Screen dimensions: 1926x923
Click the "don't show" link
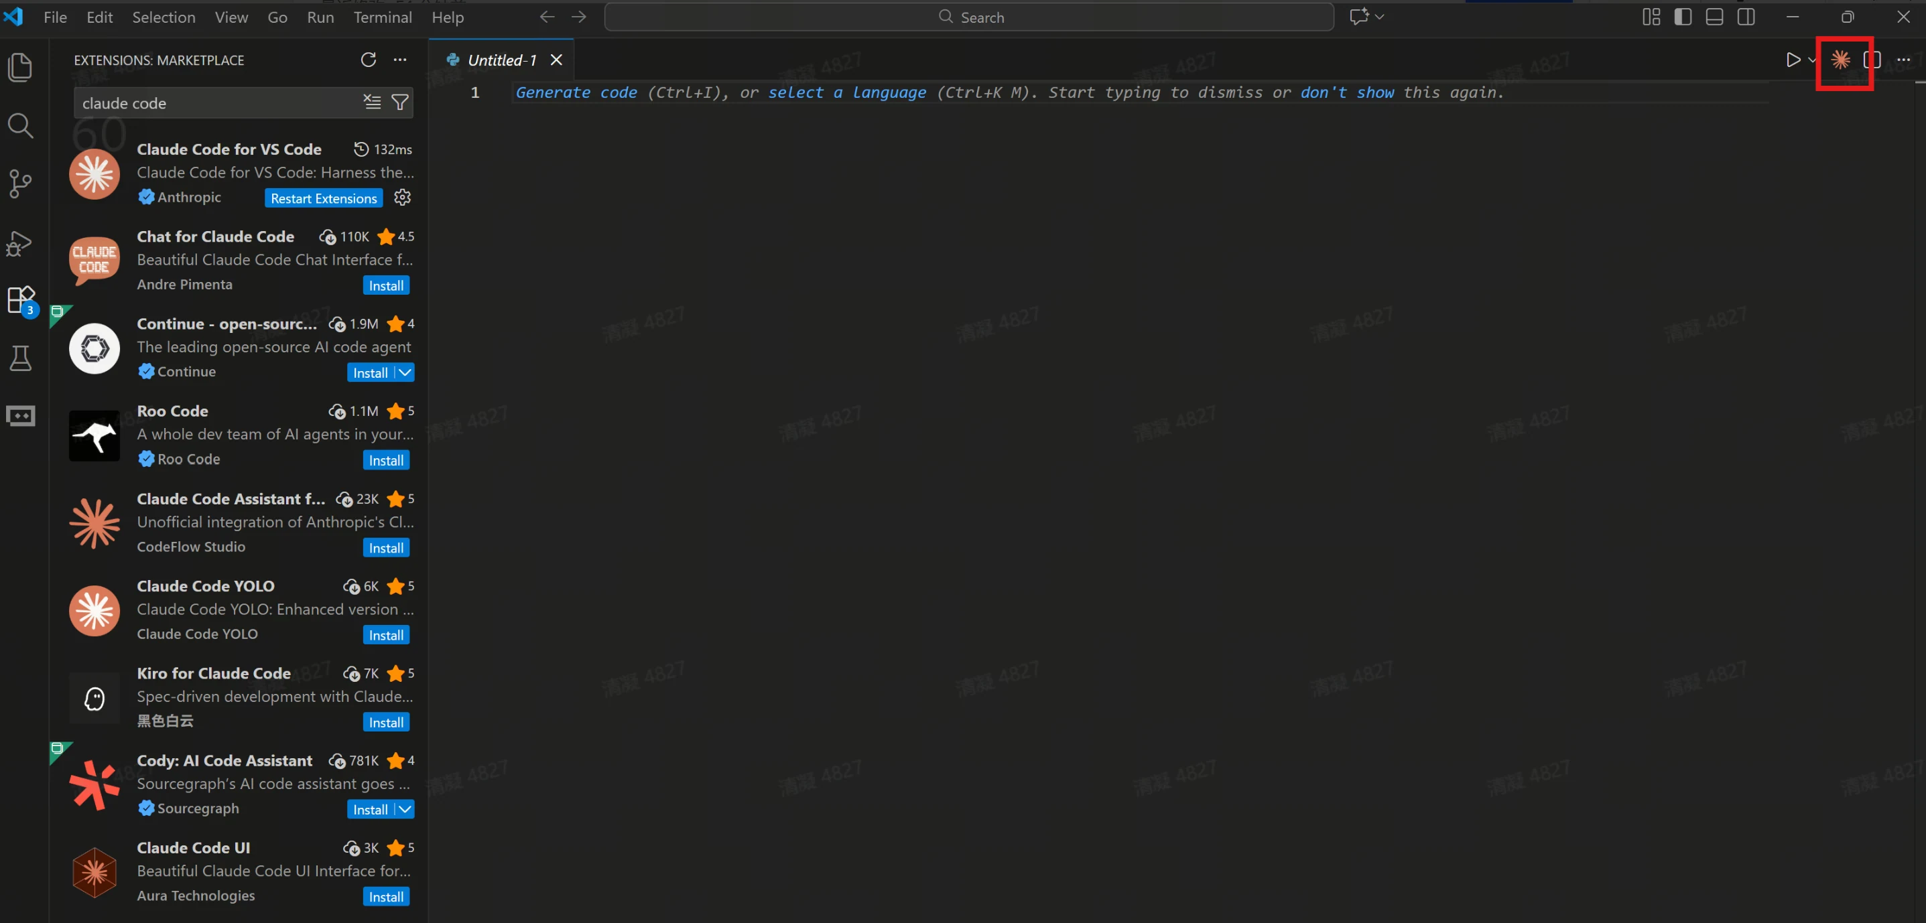[x=1346, y=92]
